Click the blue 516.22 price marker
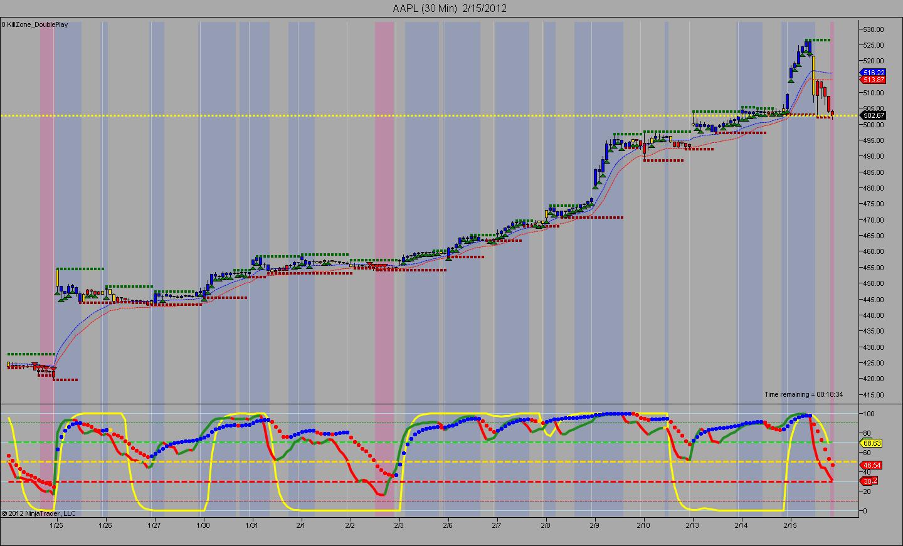The height and width of the screenshot is (546, 903). click(874, 73)
